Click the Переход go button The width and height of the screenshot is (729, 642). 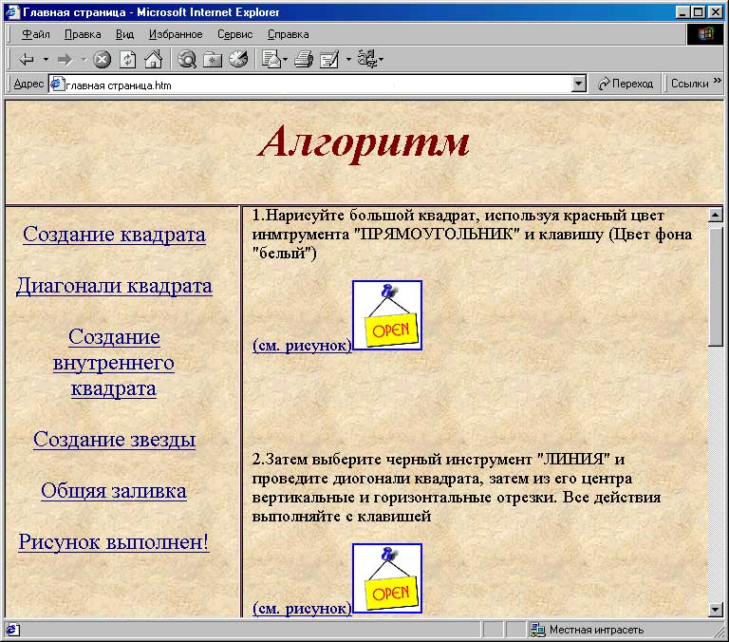pyautogui.click(x=626, y=85)
